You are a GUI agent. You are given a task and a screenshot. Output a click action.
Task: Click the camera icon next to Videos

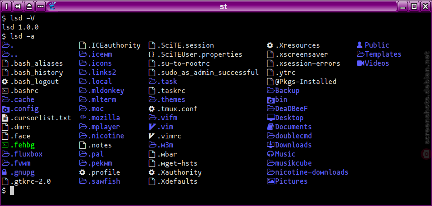click(360, 63)
